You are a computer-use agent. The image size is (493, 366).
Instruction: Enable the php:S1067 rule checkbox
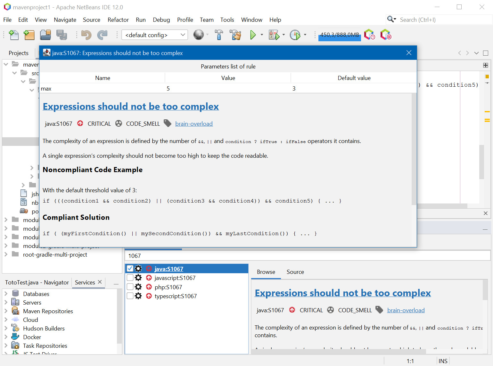pyautogui.click(x=130, y=287)
